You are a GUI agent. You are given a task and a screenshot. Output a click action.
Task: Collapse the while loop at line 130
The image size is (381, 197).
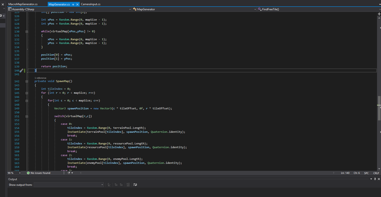coord(27,32)
